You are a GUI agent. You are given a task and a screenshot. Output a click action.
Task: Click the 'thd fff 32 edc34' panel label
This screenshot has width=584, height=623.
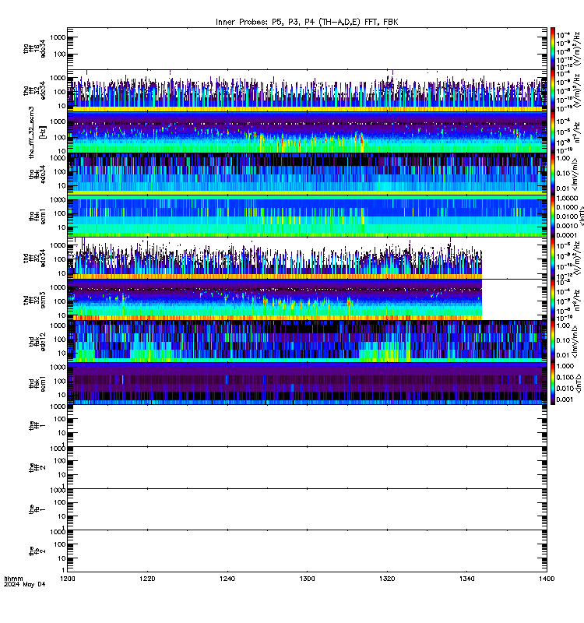click(x=34, y=259)
